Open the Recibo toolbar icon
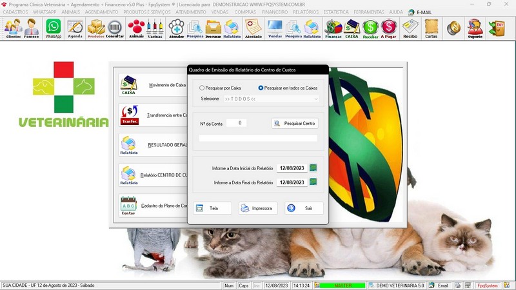 point(410,28)
